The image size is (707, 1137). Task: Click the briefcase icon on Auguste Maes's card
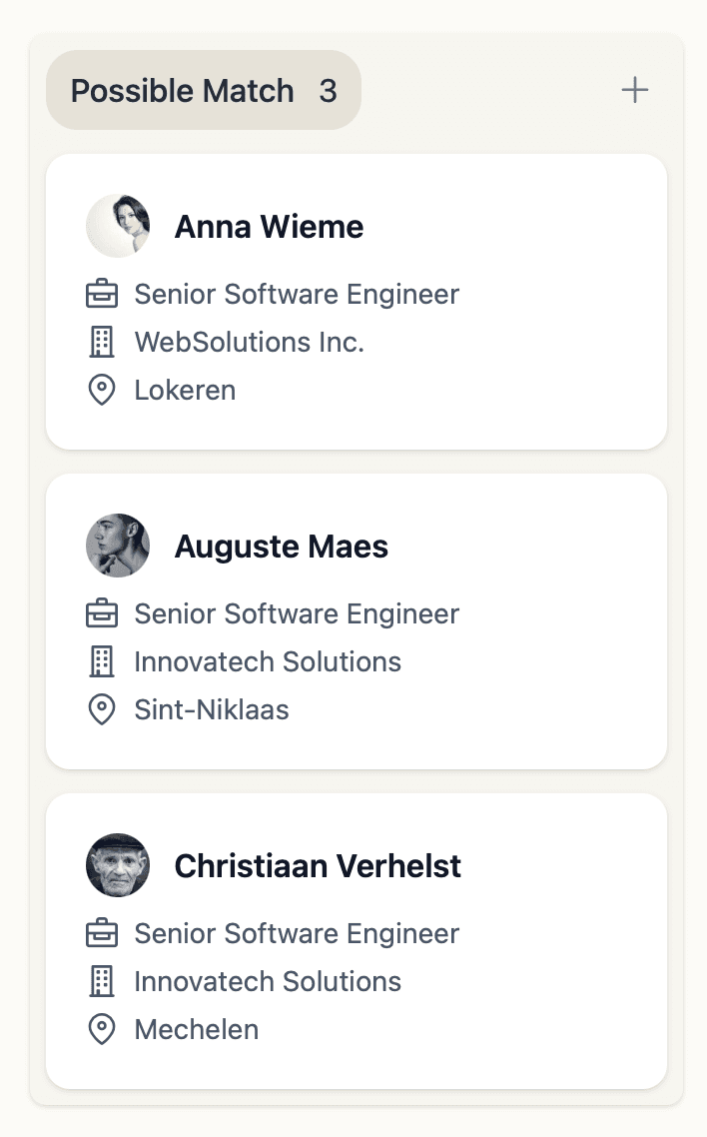pos(101,613)
